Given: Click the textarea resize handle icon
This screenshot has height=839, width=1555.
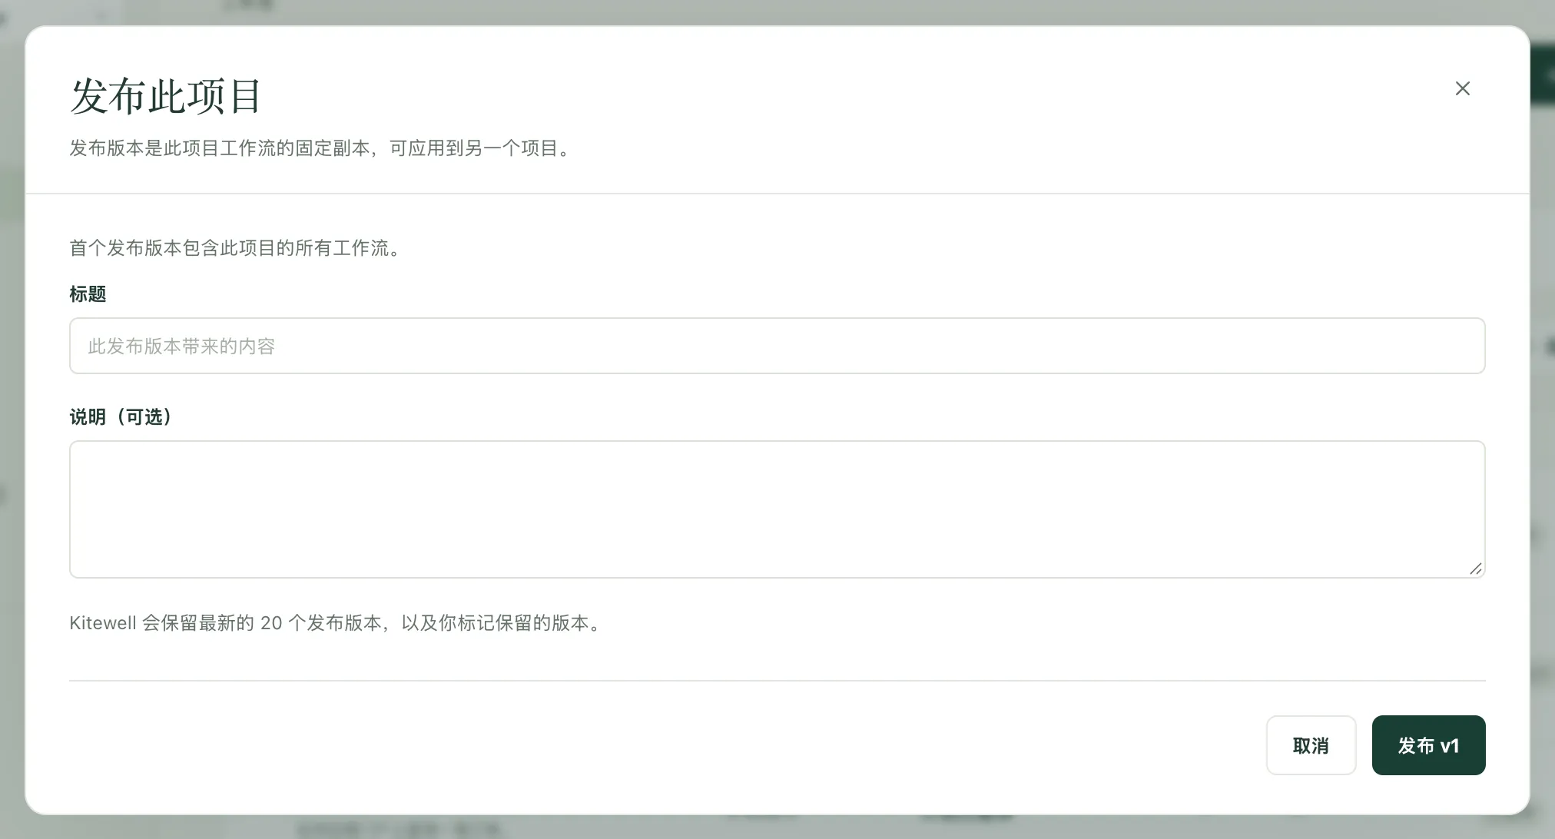Looking at the screenshot, I should click(1475, 569).
